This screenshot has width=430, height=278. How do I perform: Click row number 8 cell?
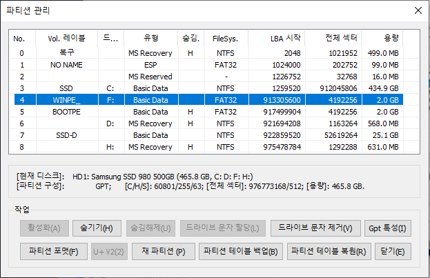(x=22, y=147)
